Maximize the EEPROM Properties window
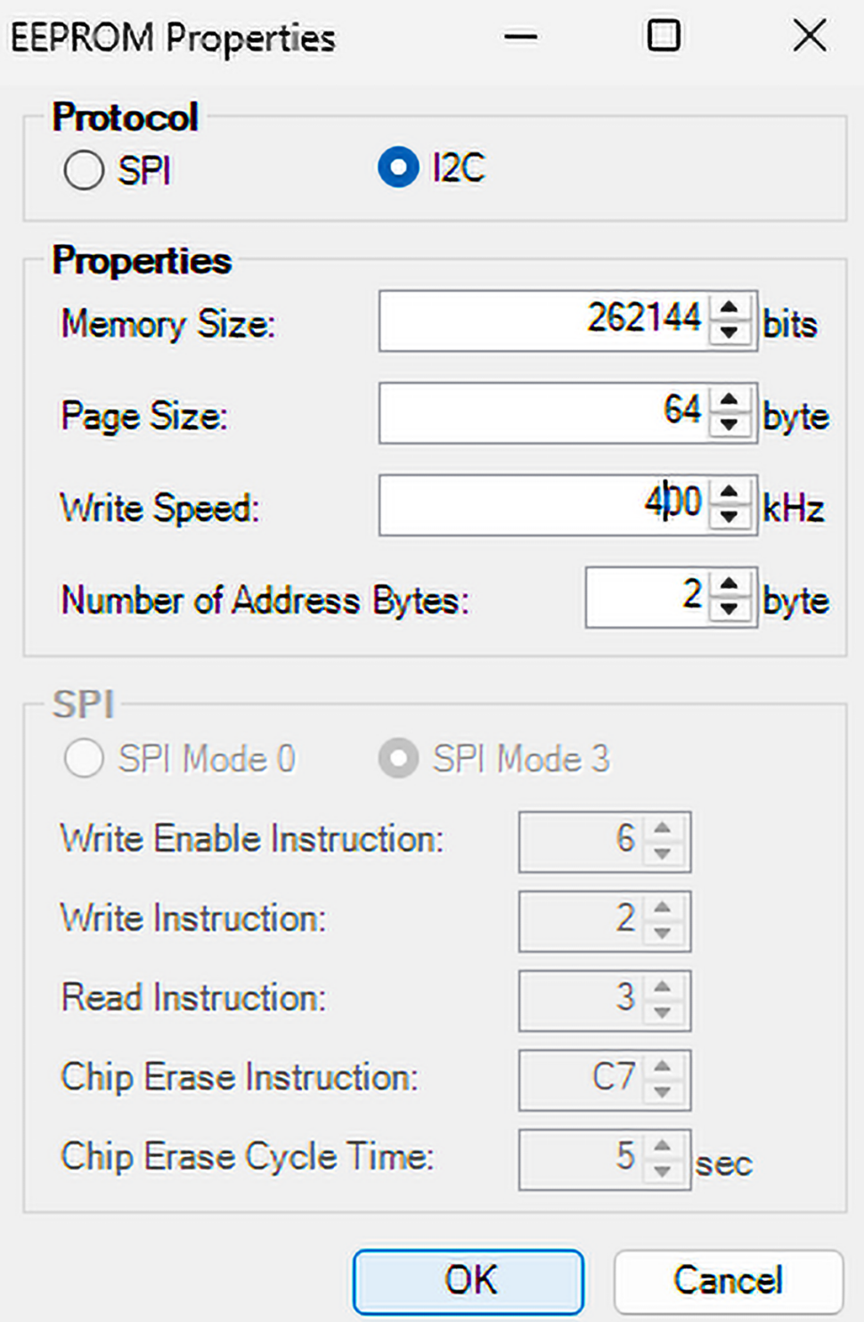The width and height of the screenshot is (864, 1322). (x=664, y=37)
